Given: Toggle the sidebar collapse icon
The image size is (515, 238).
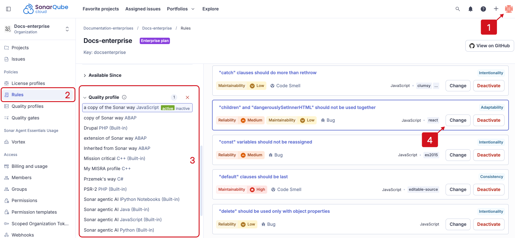Looking at the screenshot, I should [8, 9].
